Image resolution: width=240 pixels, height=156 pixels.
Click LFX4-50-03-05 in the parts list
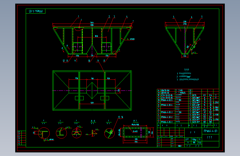tap(167, 98)
